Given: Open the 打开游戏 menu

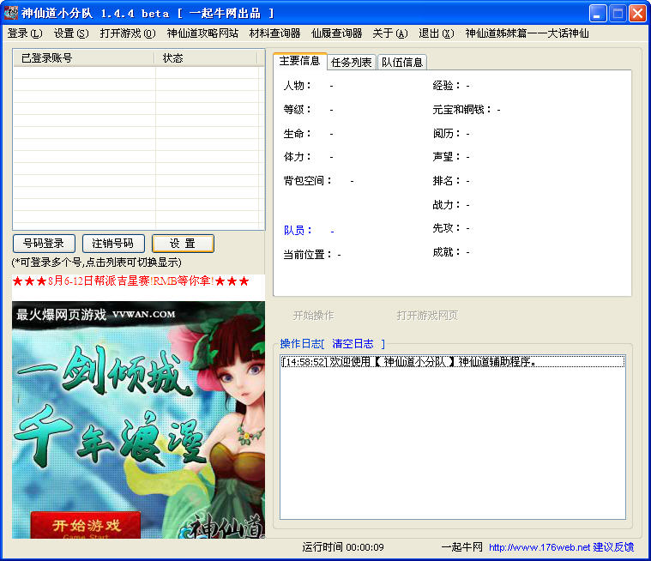Looking at the screenshot, I should point(127,33).
